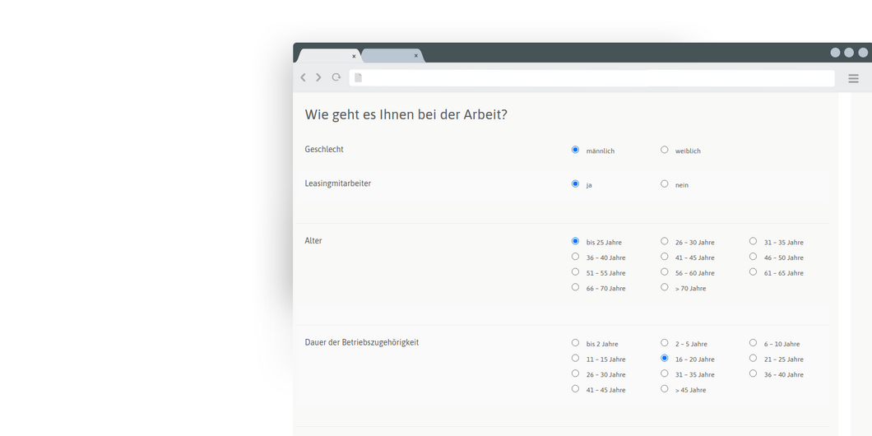
Task: Click the rightmost window control circle
Action: (863, 53)
